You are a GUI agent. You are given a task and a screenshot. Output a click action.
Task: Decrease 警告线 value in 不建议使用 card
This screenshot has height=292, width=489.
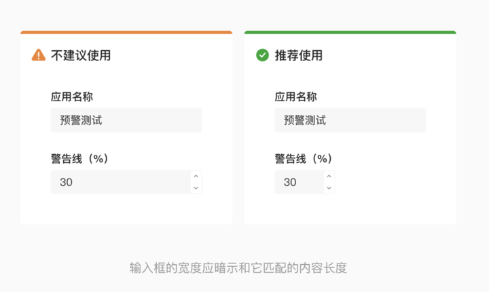tap(196, 187)
